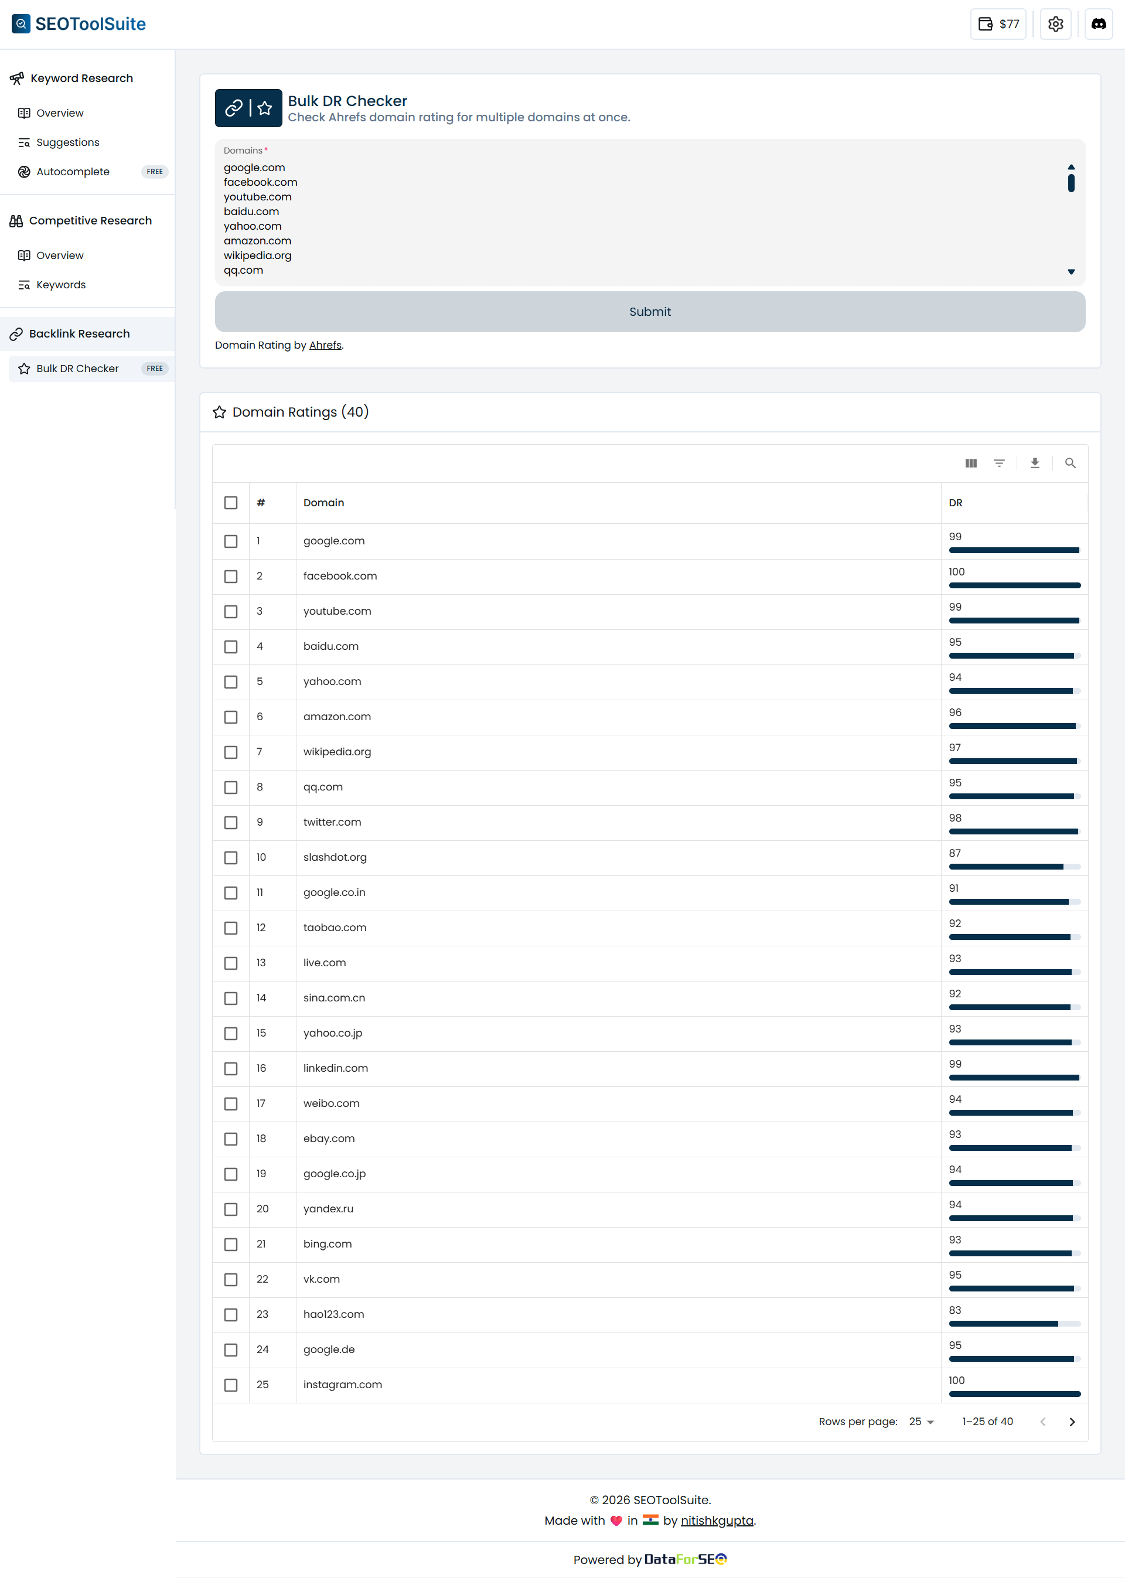The width and height of the screenshot is (1125, 1578).
Task: Submit the domains list
Action: 650,312
